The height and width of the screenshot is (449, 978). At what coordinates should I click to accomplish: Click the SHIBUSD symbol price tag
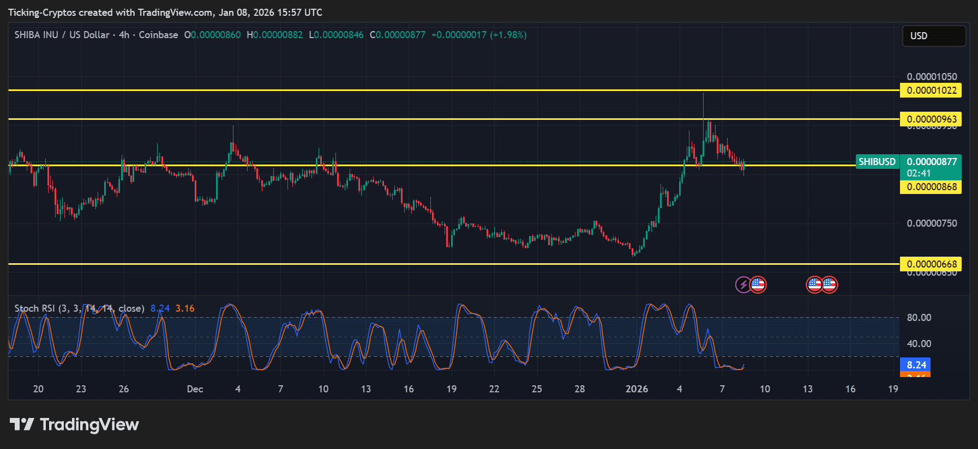tap(877, 162)
